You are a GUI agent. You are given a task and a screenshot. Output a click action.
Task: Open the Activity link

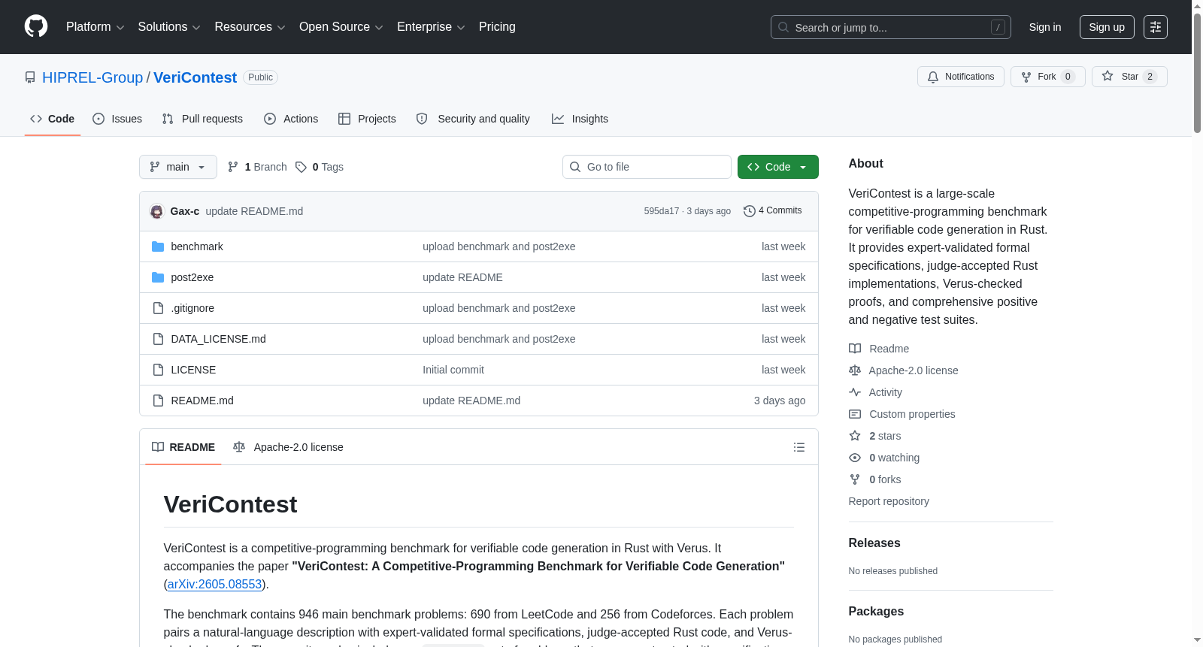(x=876, y=392)
